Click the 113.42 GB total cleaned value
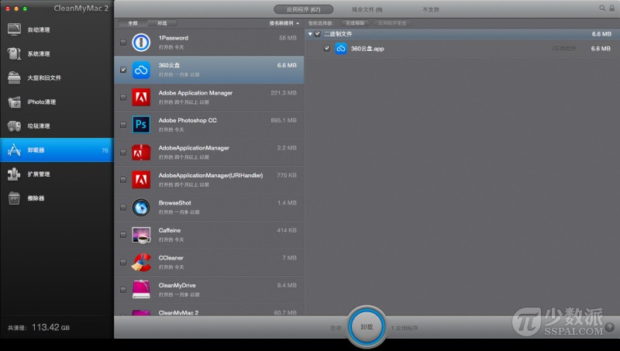620x351 pixels. click(x=50, y=327)
